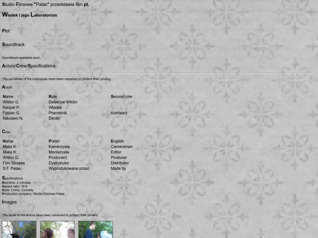Click the Images section heading

(9, 202)
